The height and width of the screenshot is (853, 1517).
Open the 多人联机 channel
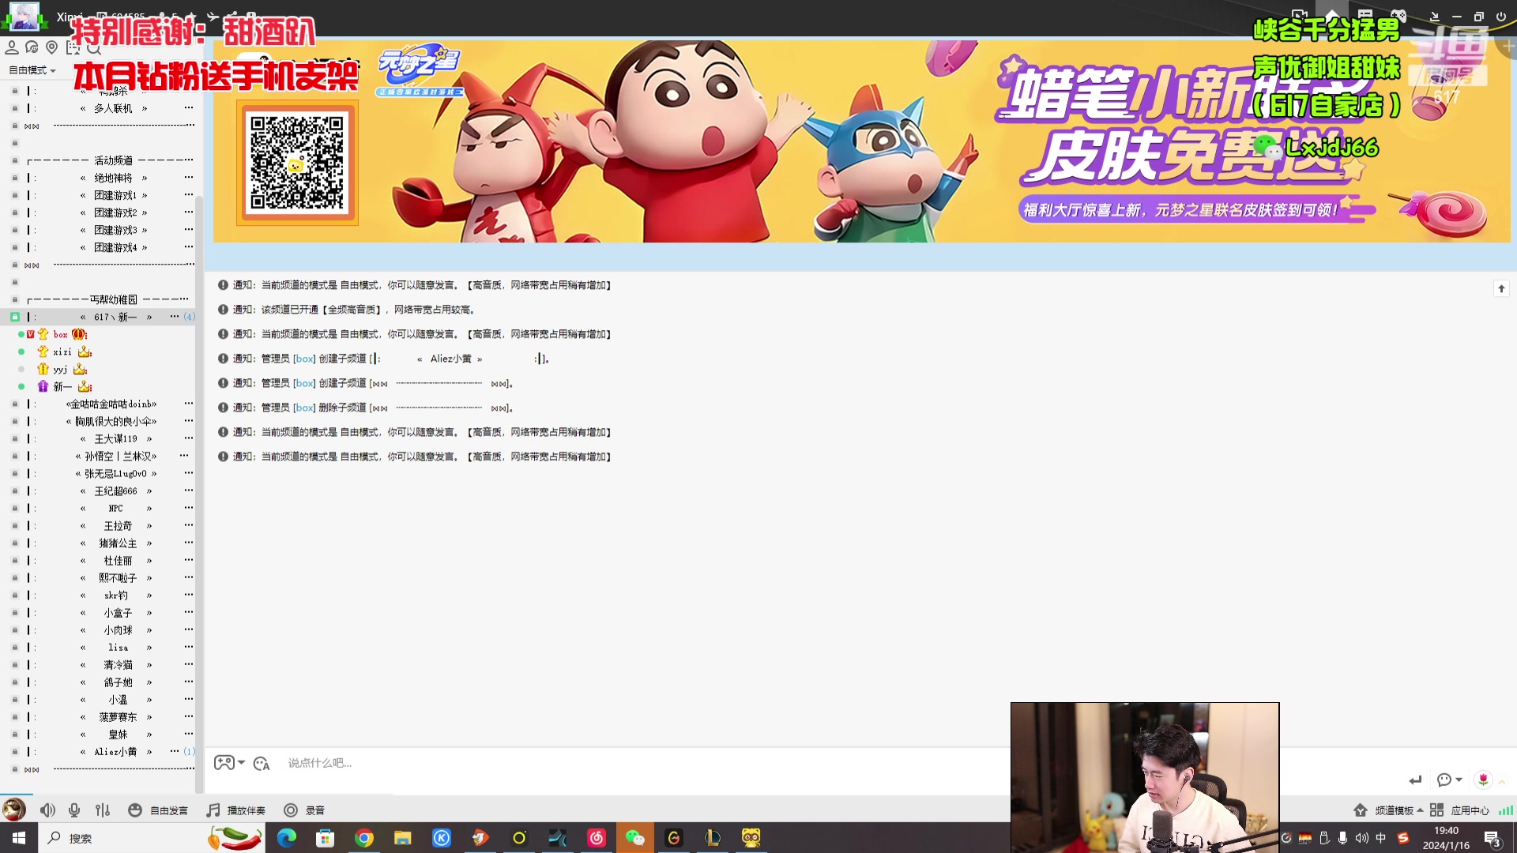(x=113, y=108)
